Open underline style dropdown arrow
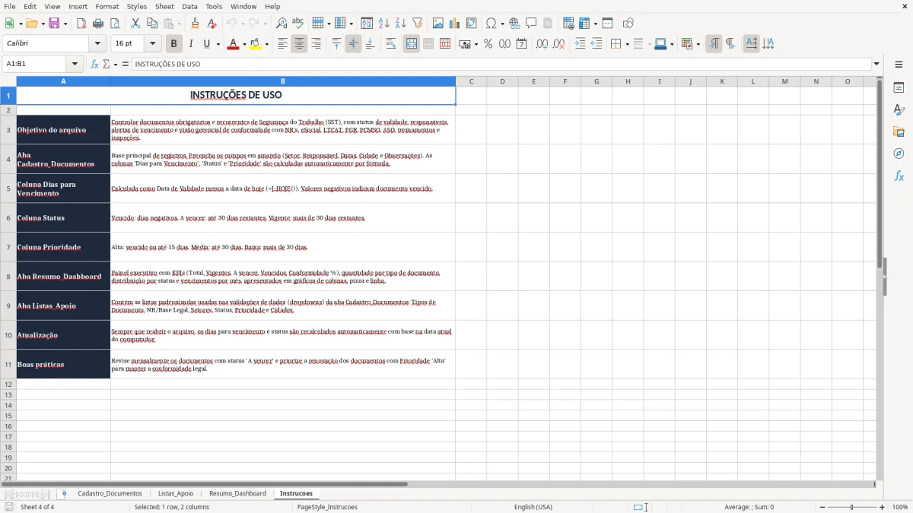 click(x=218, y=44)
